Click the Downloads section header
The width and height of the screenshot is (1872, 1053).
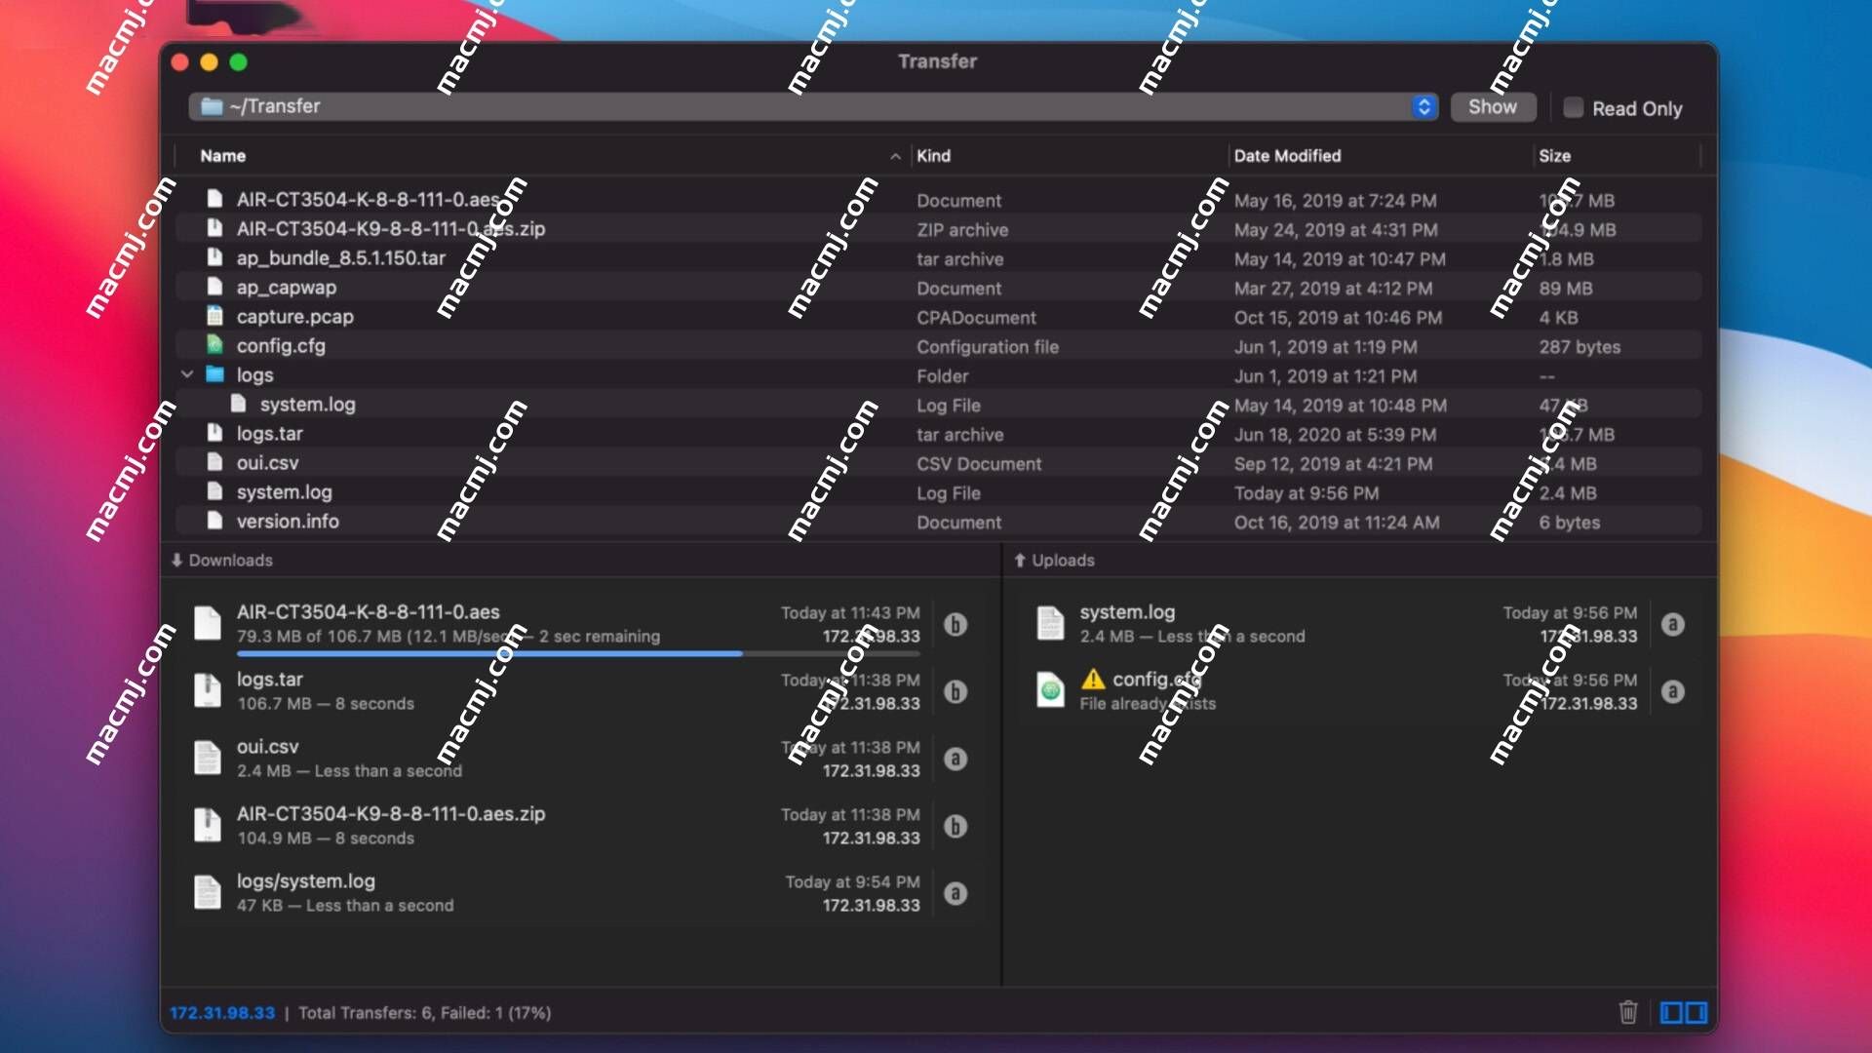click(x=222, y=561)
